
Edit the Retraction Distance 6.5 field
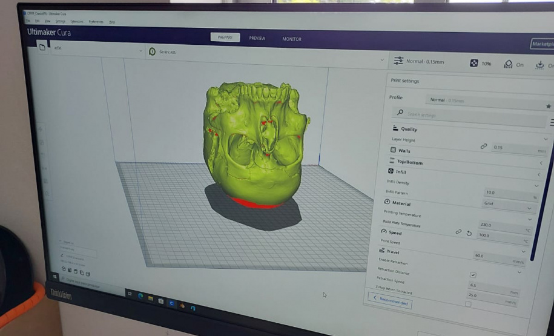(493, 288)
